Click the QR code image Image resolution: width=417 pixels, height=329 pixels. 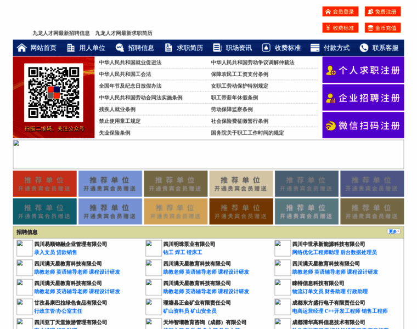point(54,92)
